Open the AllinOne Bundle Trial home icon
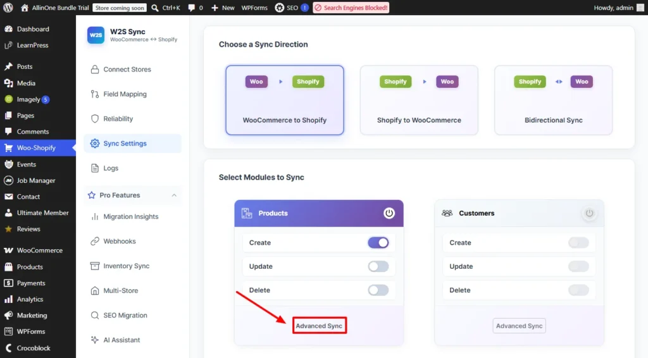648x358 pixels. [x=25, y=8]
